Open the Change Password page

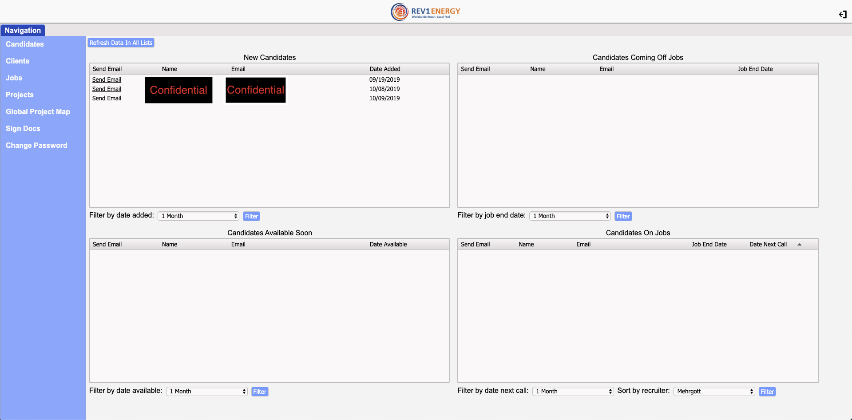coord(36,146)
